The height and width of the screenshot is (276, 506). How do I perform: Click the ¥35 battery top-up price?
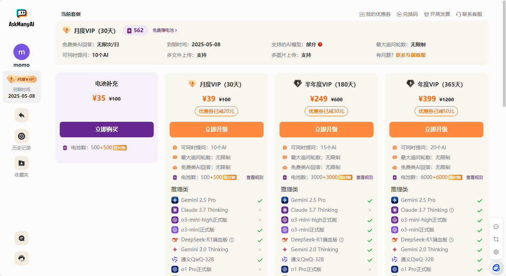pos(99,98)
